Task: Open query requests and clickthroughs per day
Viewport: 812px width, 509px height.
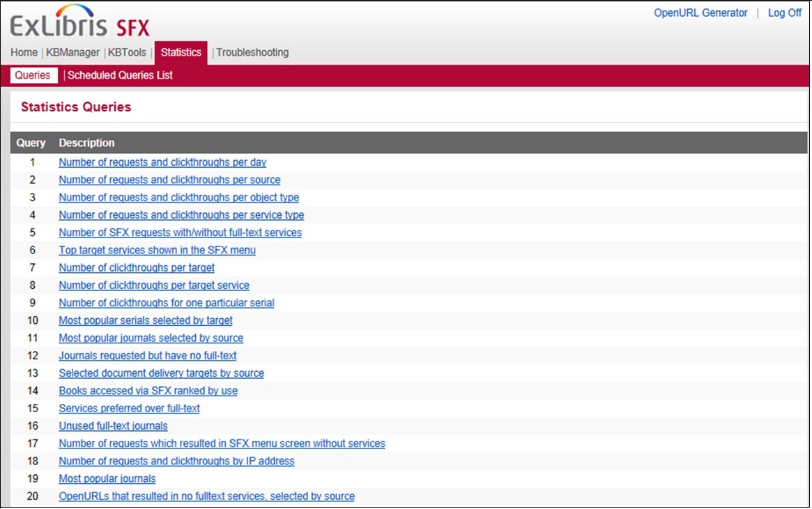Action: pos(162,162)
